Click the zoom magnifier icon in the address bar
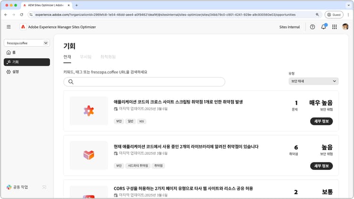This screenshot has width=354, height=199. point(317,15)
